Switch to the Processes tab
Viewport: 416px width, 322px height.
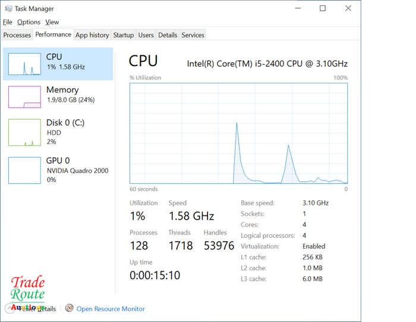point(17,35)
